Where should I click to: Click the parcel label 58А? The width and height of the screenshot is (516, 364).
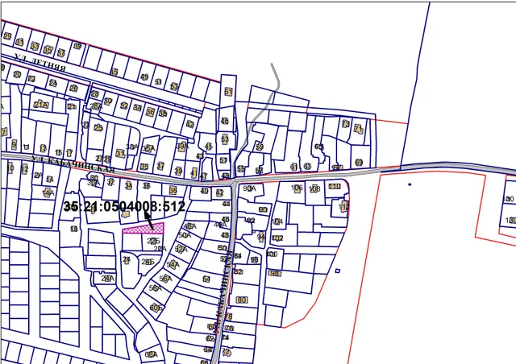click(156, 288)
